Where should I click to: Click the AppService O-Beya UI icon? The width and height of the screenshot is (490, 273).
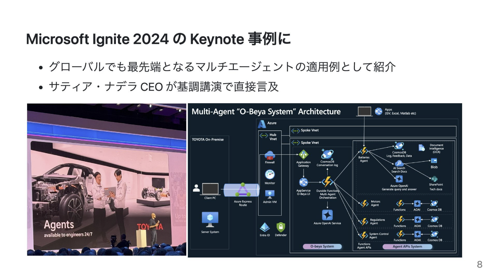[303, 182]
